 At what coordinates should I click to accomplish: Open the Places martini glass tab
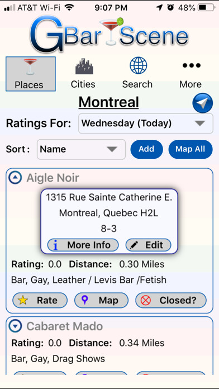tap(31, 74)
